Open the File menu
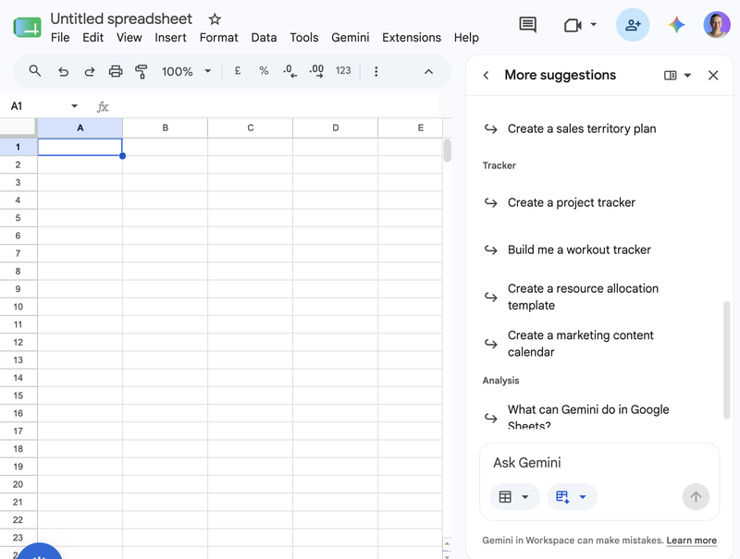Viewport: 740px width, 559px height. [60, 37]
